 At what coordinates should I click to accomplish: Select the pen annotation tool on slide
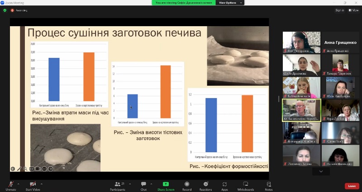click(19, 169)
